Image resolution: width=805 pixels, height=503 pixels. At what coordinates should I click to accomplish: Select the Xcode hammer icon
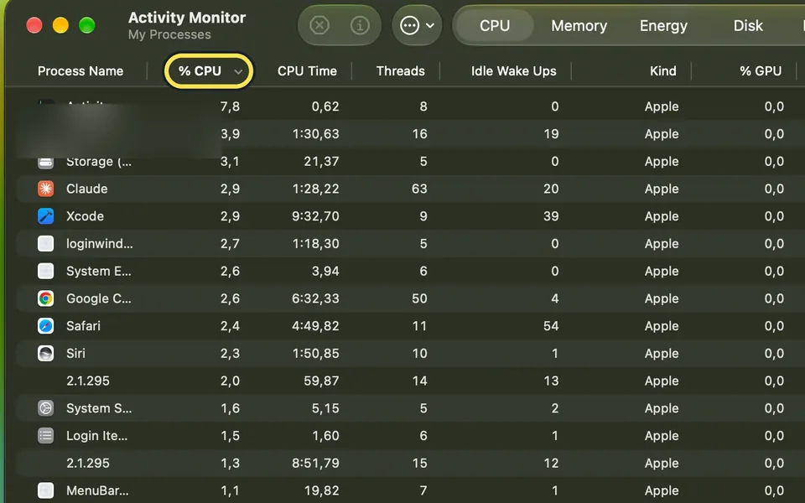45,216
